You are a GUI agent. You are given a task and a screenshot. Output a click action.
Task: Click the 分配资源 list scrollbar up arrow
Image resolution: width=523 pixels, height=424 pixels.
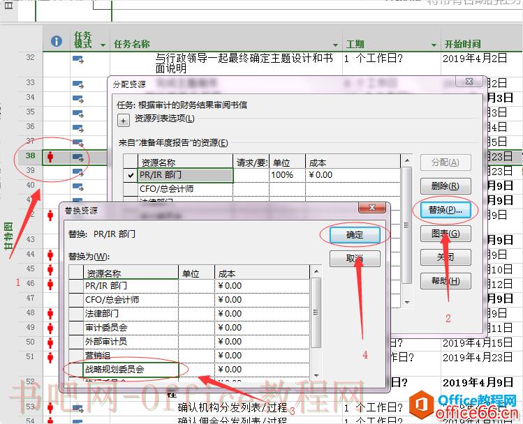click(407, 160)
